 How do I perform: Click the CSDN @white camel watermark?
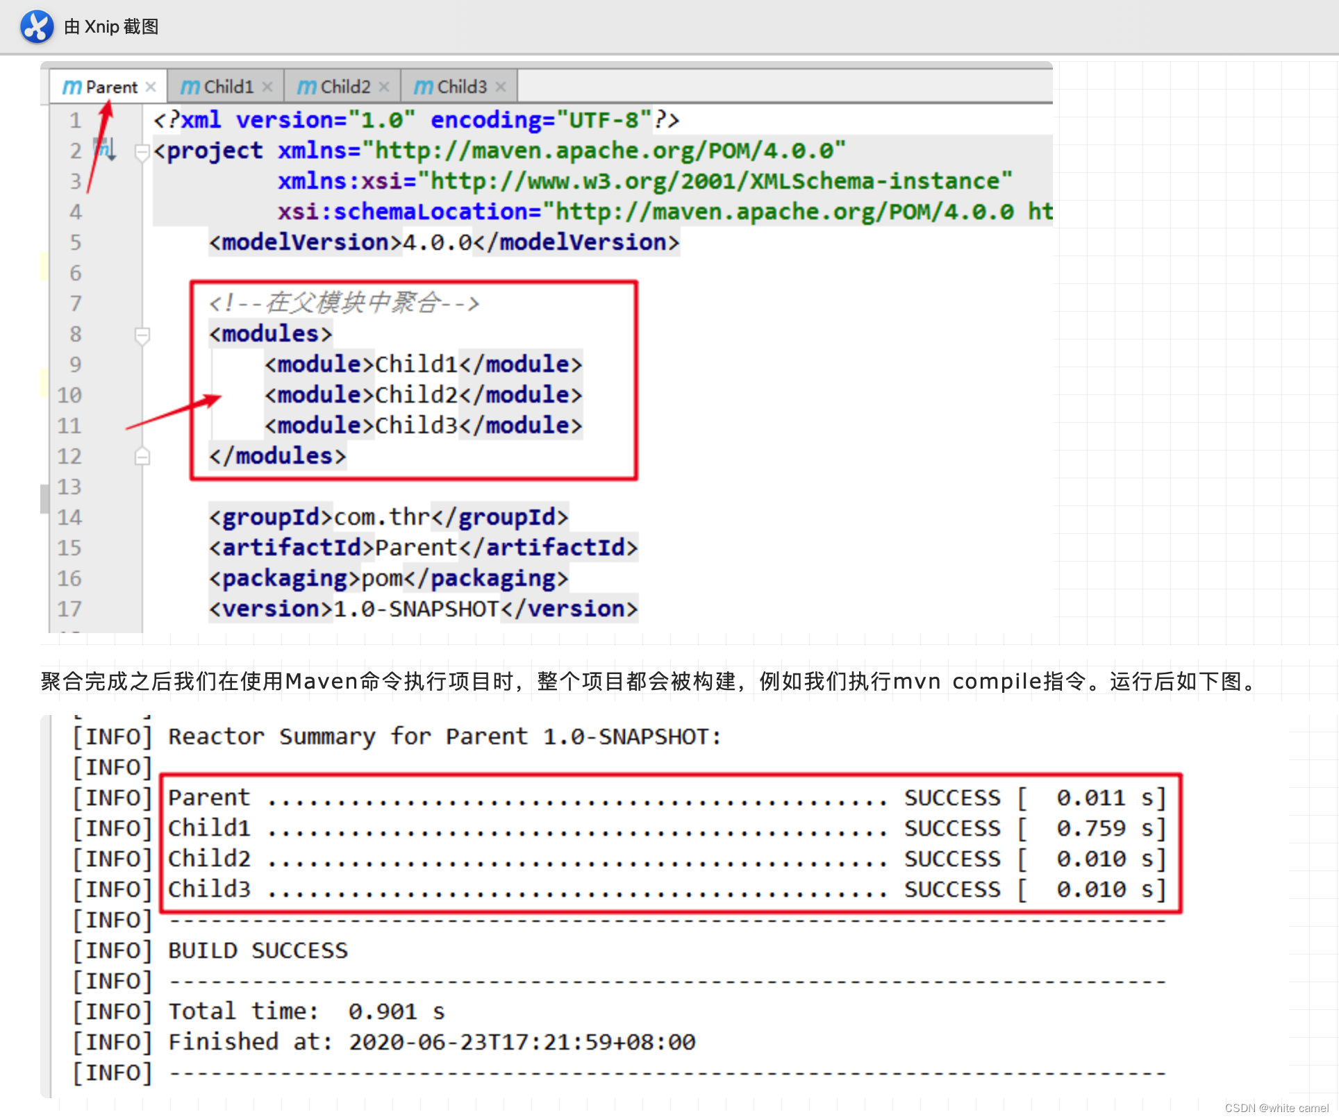click(1276, 1108)
